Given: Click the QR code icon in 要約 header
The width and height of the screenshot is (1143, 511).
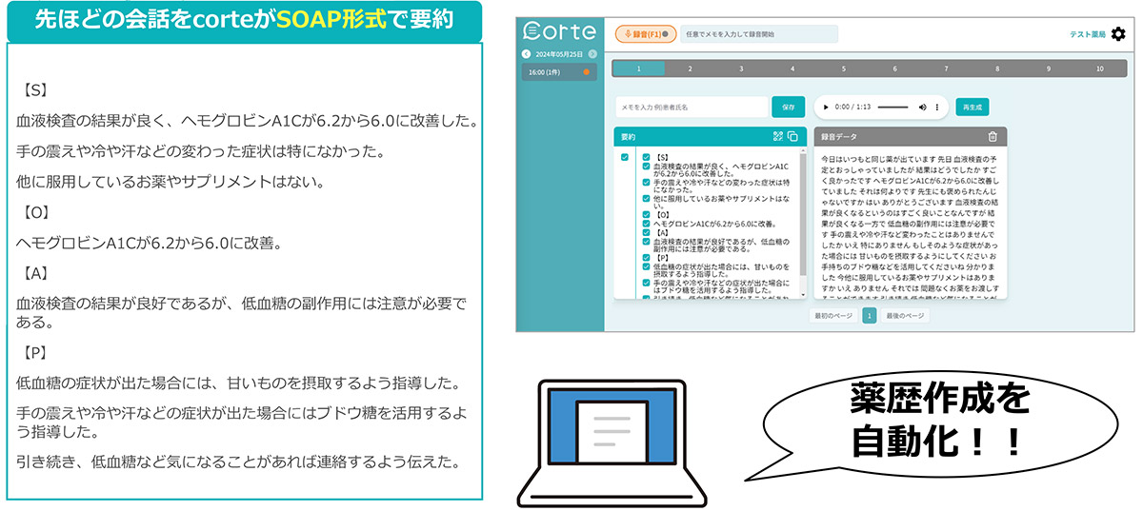Looking at the screenshot, I should click(x=778, y=136).
